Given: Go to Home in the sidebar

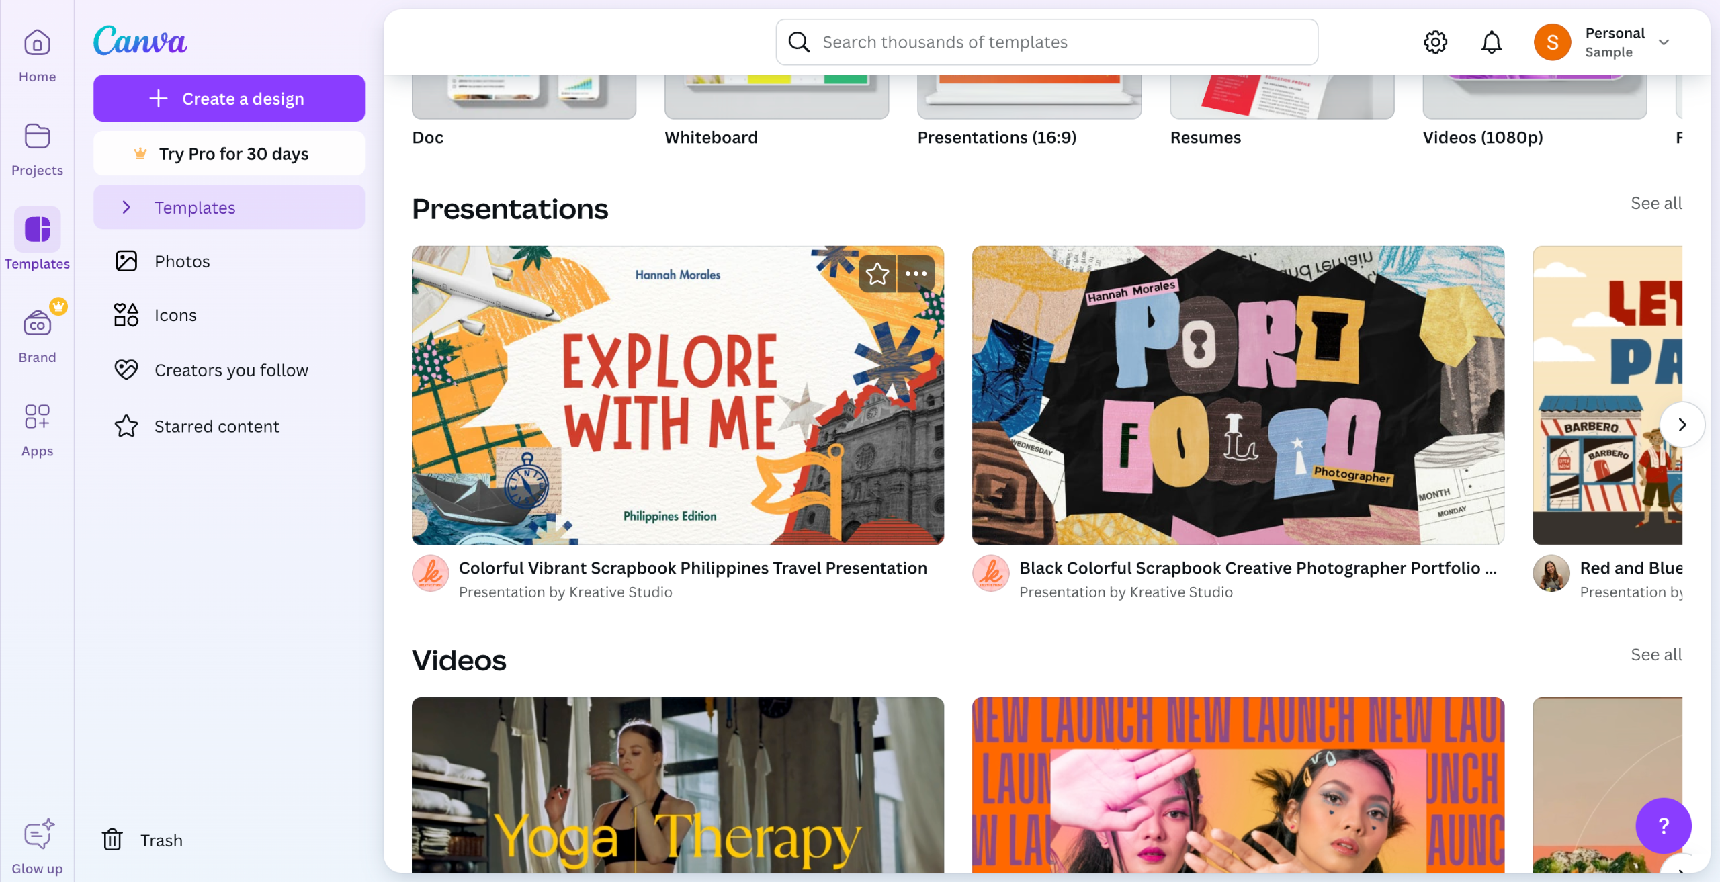Looking at the screenshot, I should [x=37, y=55].
